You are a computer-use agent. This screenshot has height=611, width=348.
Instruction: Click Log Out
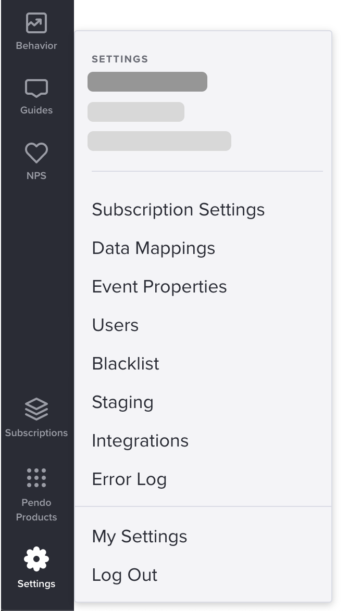pyautogui.click(x=125, y=575)
